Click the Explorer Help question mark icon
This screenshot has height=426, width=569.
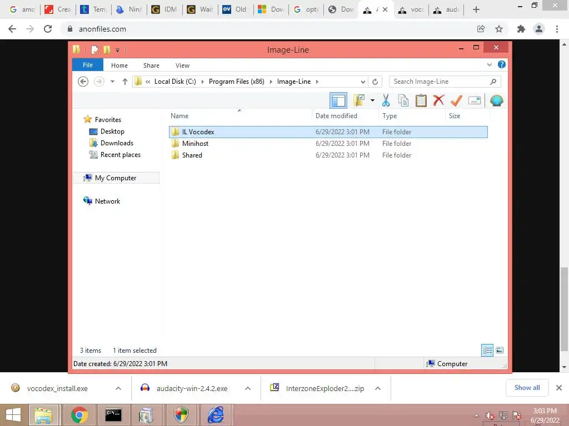point(502,64)
